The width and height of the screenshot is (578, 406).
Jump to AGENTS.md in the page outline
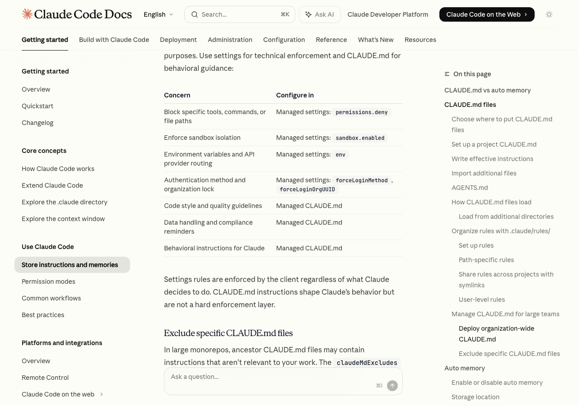coord(470,188)
